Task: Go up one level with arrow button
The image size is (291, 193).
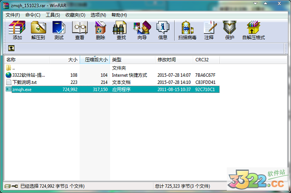Action: coord(11,48)
